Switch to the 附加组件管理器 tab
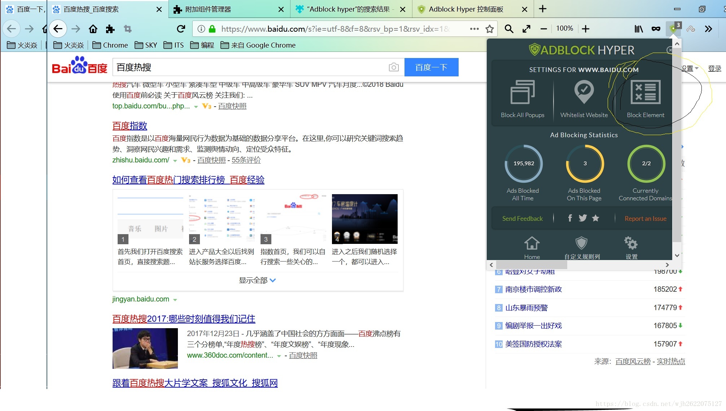726x411 pixels. [x=229, y=9]
